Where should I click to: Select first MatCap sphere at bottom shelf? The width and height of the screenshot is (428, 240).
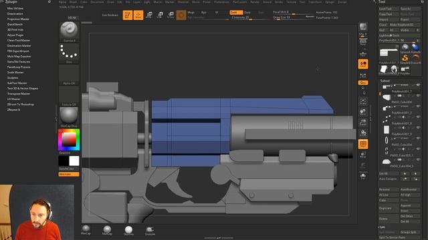[x=86, y=229]
